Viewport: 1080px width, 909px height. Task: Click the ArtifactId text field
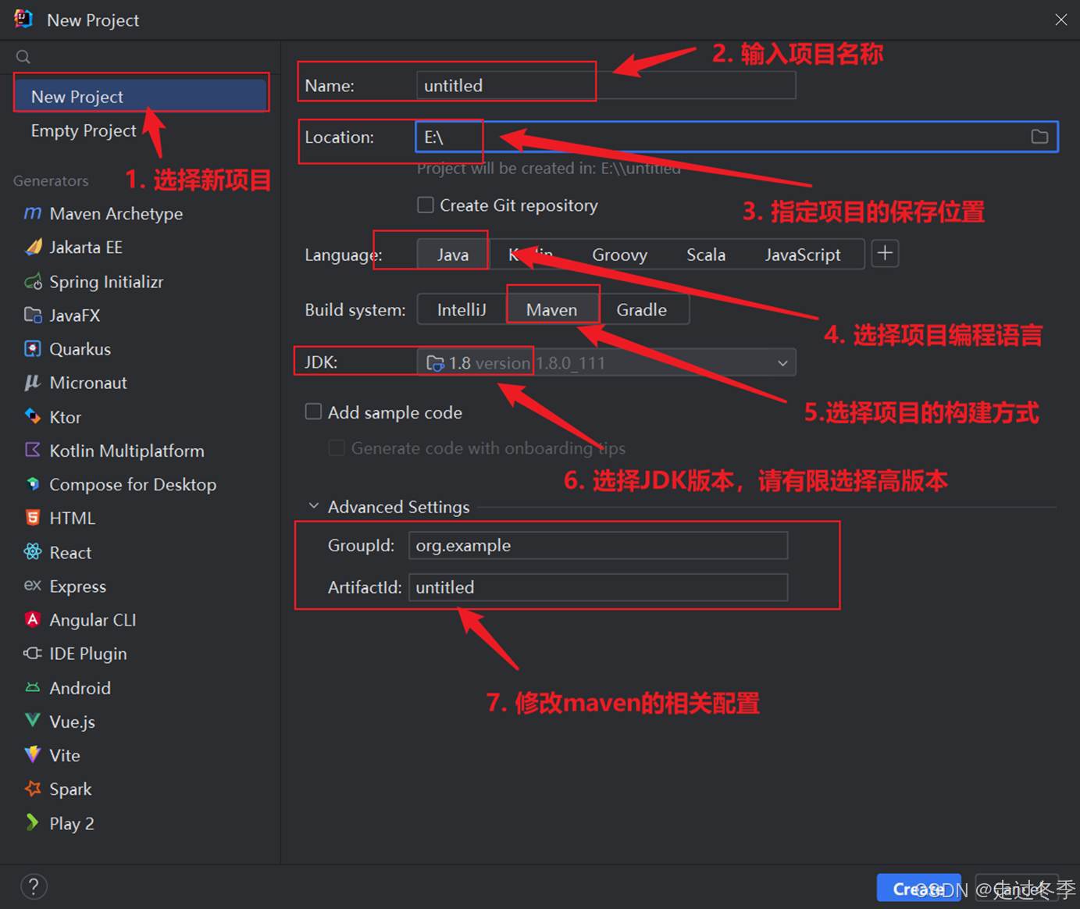click(x=598, y=587)
